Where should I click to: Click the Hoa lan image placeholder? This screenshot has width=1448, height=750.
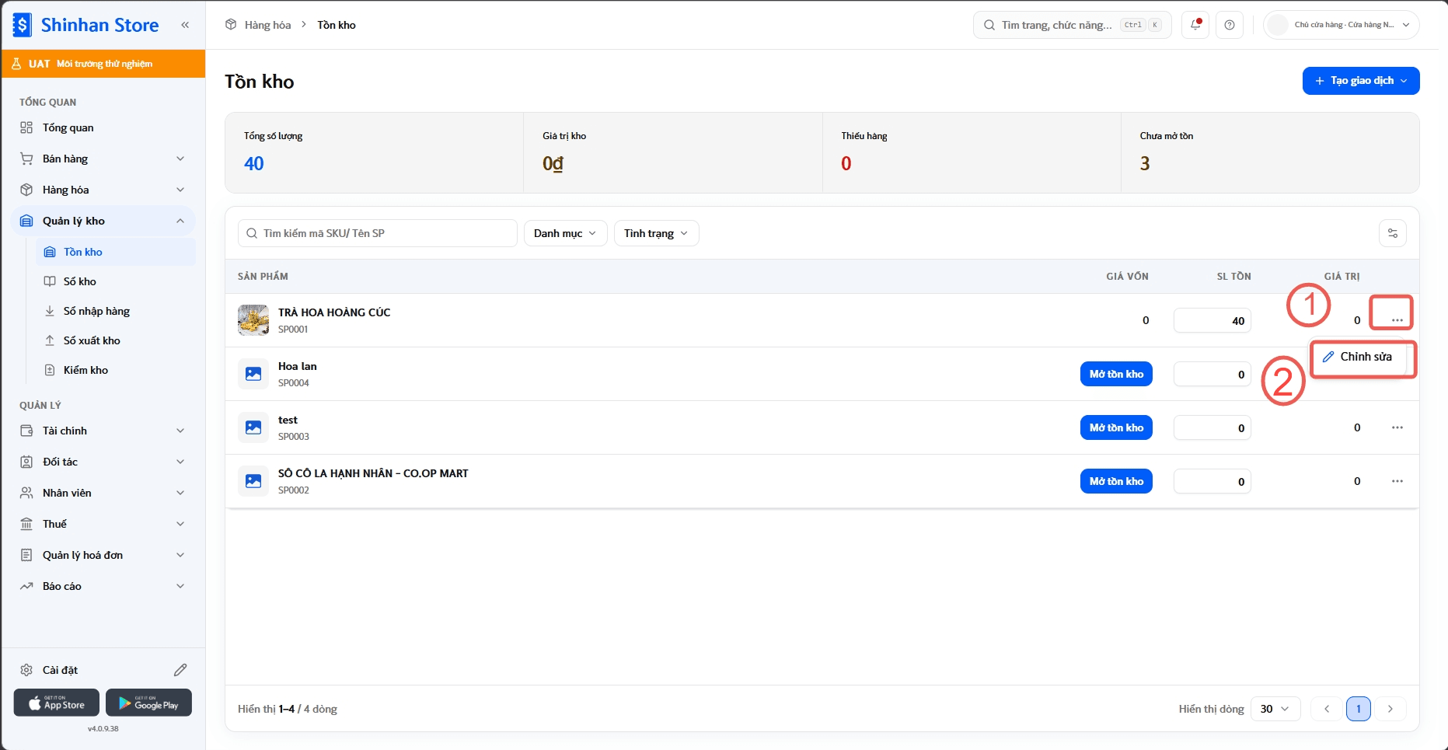[x=253, y=374]
